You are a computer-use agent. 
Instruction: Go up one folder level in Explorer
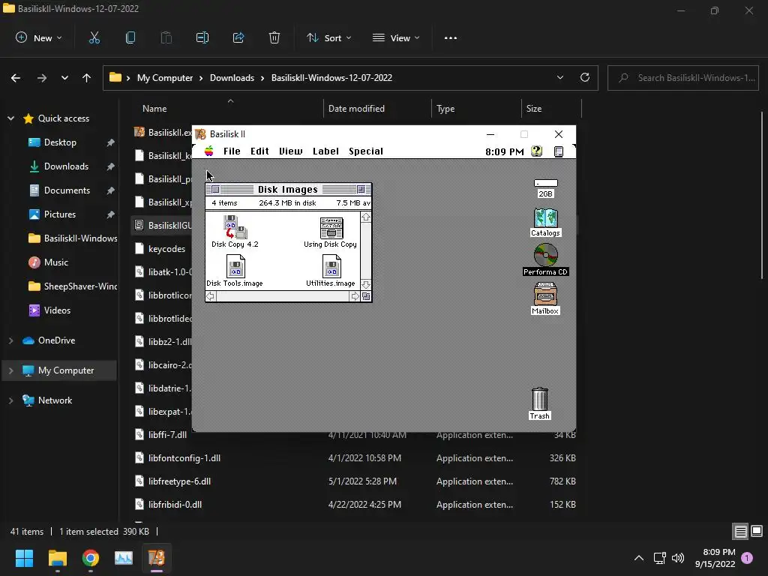click(87, 78)
